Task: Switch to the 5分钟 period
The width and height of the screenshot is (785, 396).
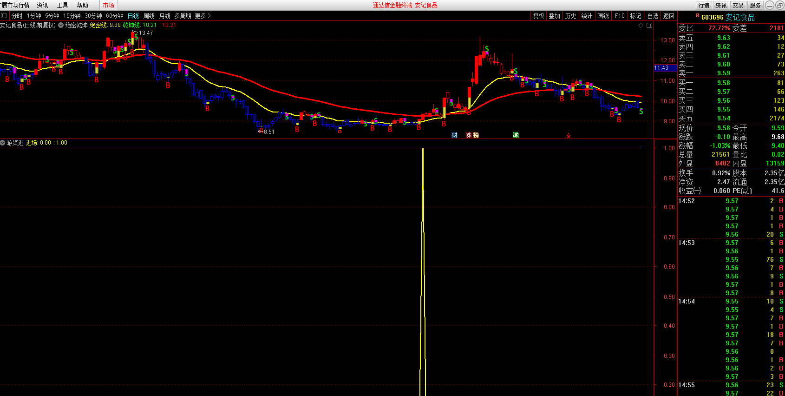Action: 52,16
